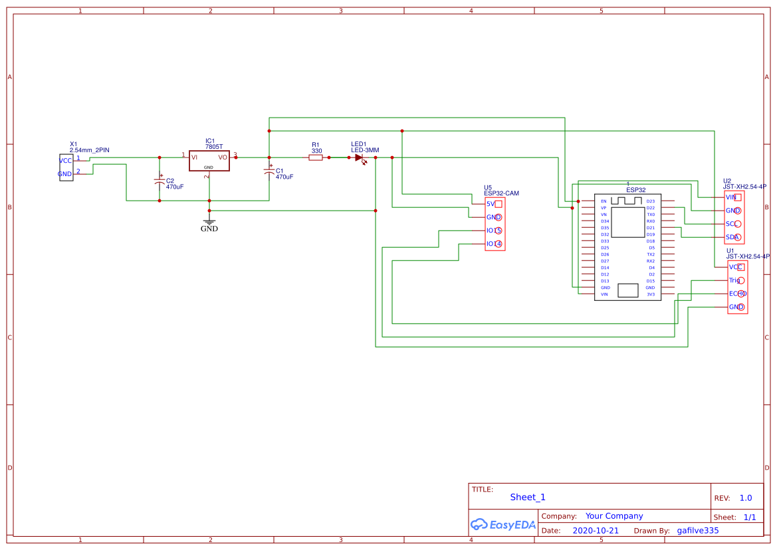Select capacitor C1 470uF

click(x=269, y=171)
